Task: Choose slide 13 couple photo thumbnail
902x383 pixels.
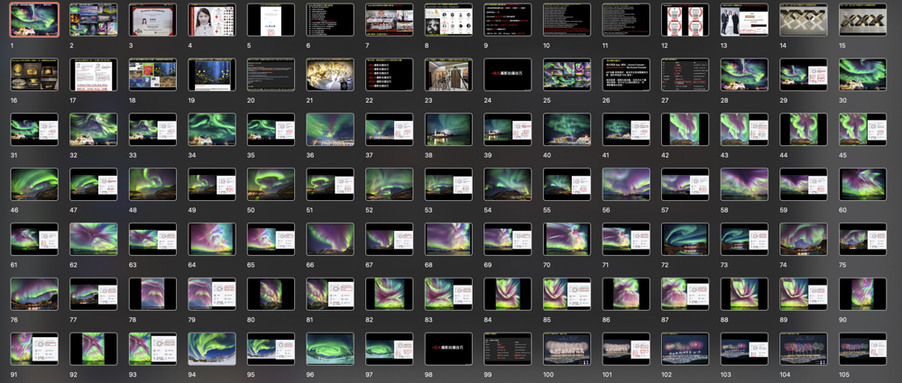Action: [744, 20]
